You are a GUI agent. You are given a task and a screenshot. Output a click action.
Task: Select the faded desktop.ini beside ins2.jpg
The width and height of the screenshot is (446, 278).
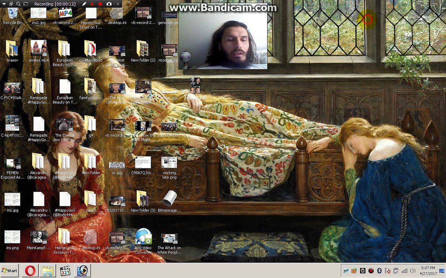(117, 17)
